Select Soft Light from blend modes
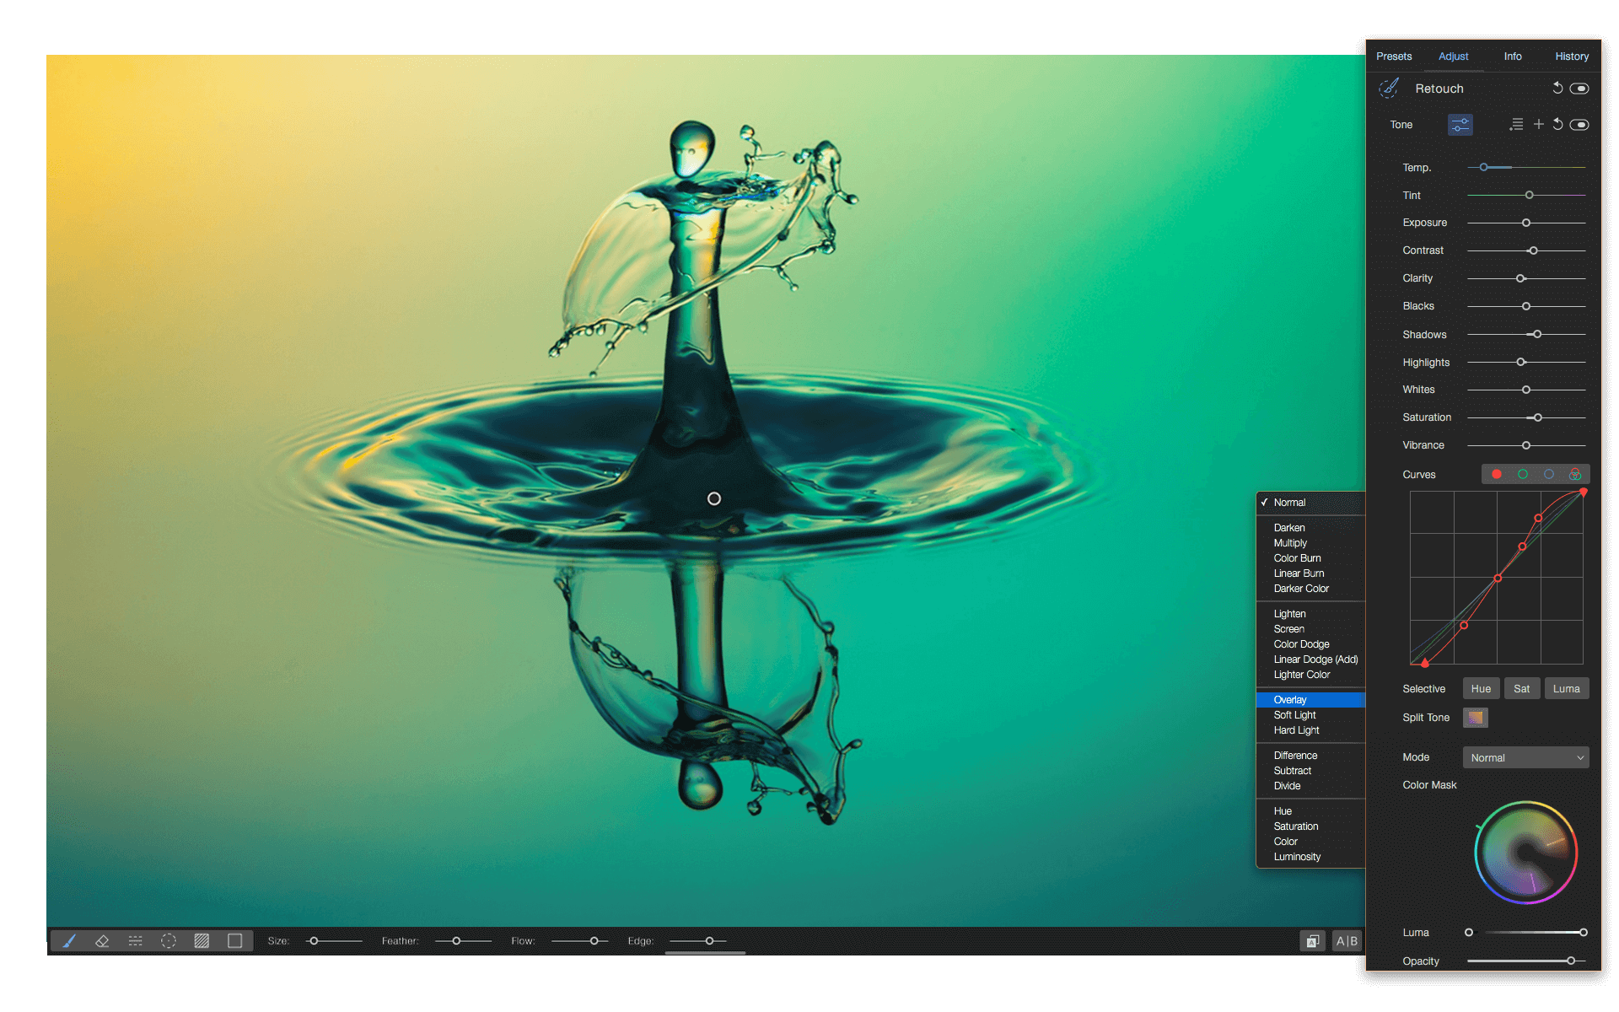This screenshot has width=1619, height=1012. [1296, 714]
